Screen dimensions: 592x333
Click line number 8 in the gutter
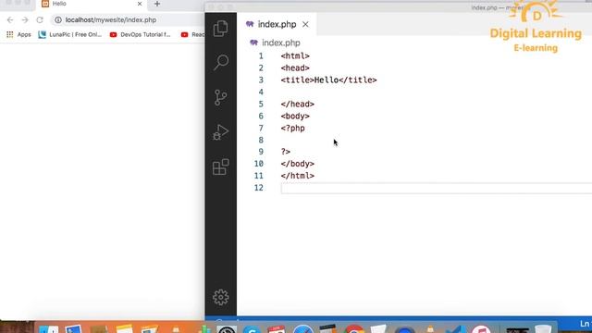[x=261, y=140]
